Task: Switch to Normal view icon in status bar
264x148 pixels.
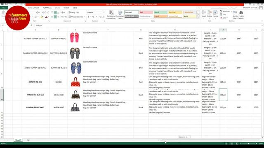Action: pyautogui.click(x=226, y=143)
